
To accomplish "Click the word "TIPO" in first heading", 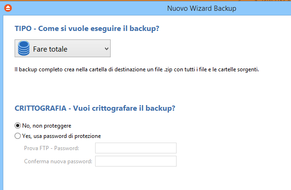I will [24, 29].
